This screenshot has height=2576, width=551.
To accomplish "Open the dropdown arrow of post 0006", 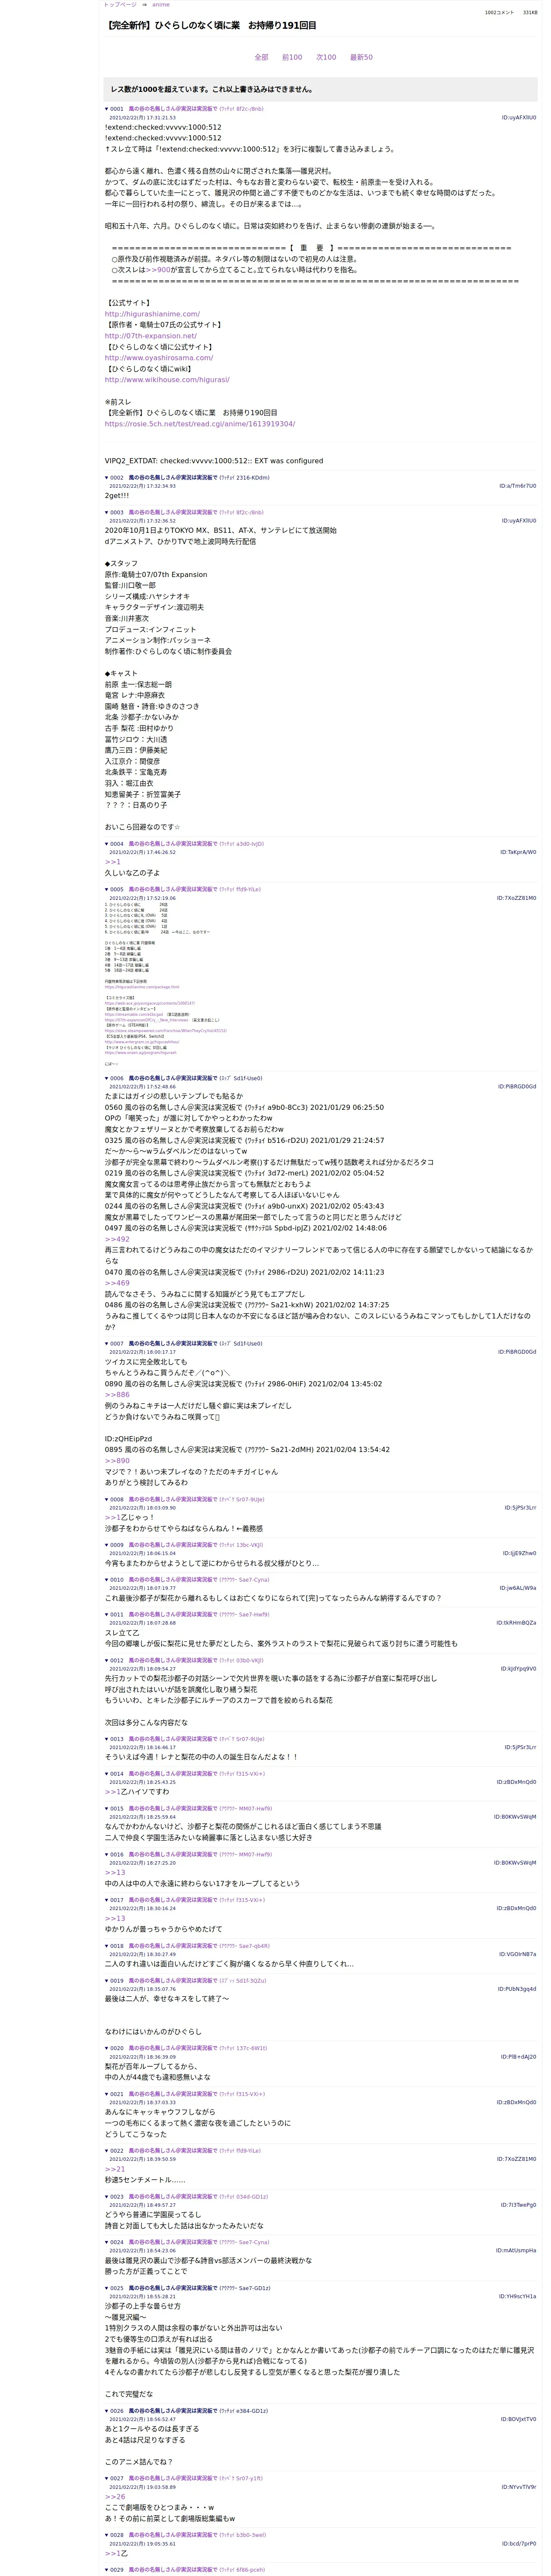I will pyautogui.click(x=107, y=1079).
